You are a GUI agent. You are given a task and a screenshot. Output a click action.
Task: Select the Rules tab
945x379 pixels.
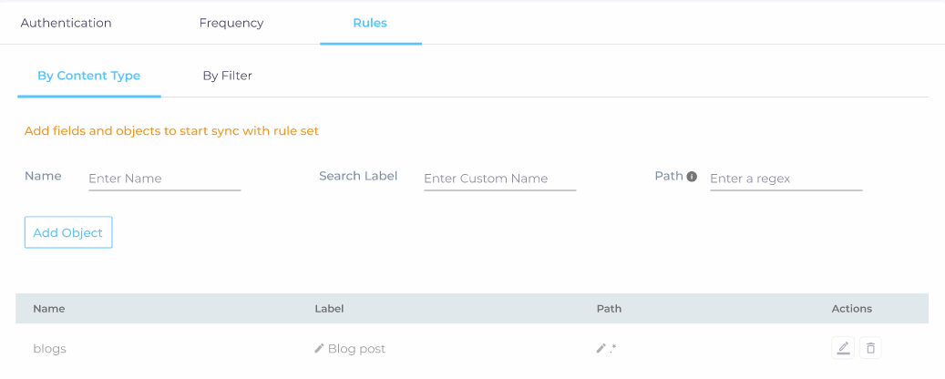tap(370, 23)
